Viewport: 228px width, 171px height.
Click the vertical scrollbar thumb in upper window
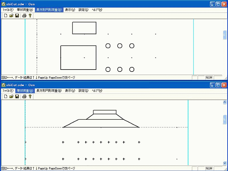tap(225, 35)
